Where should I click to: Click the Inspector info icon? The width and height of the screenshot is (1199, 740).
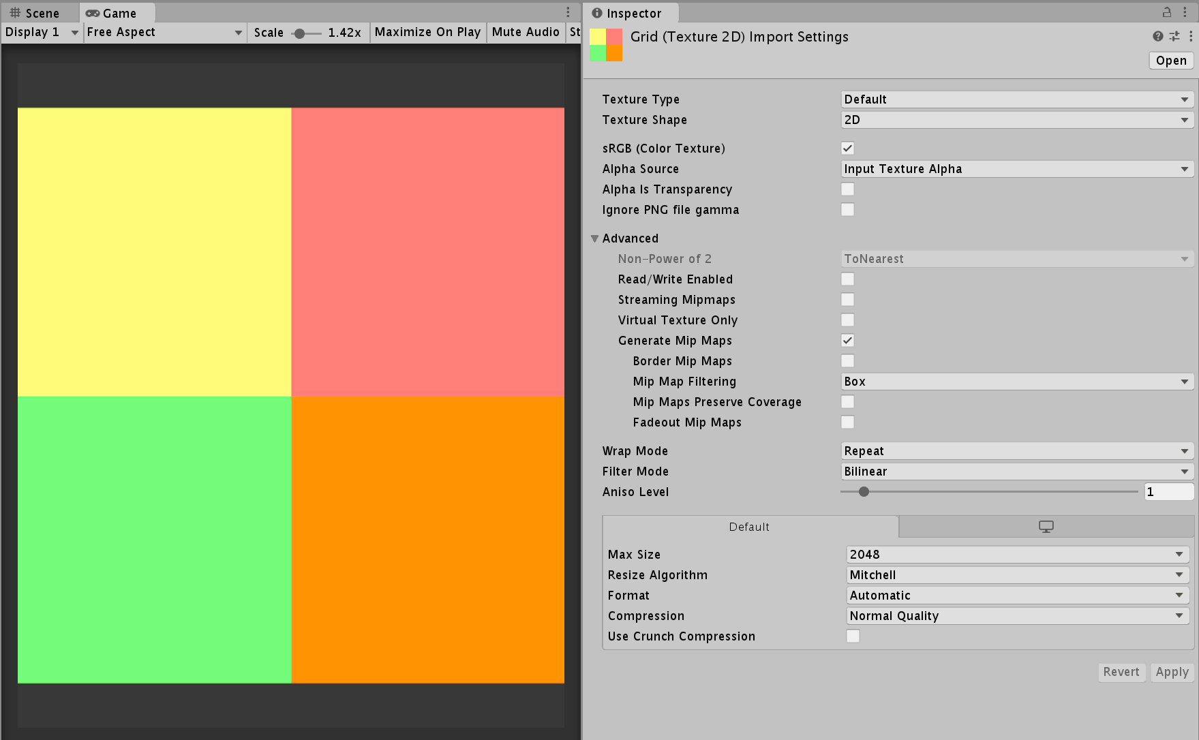pos(597,13)
